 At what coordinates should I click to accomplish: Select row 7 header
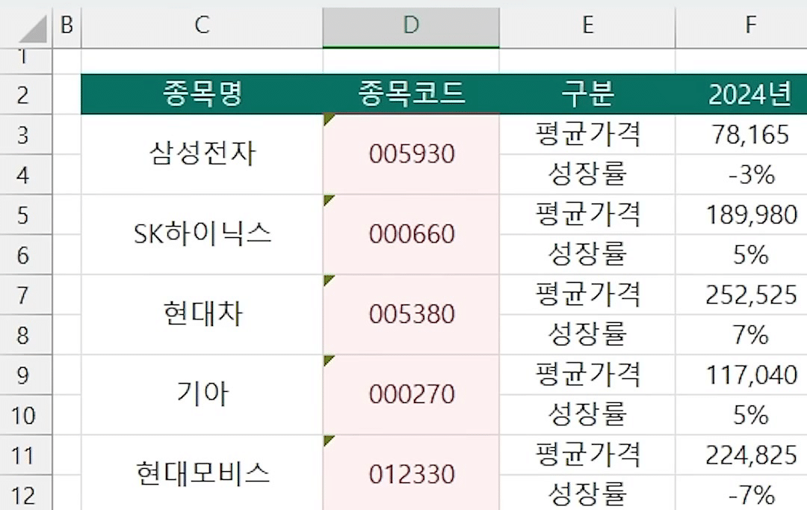[25, 295]
